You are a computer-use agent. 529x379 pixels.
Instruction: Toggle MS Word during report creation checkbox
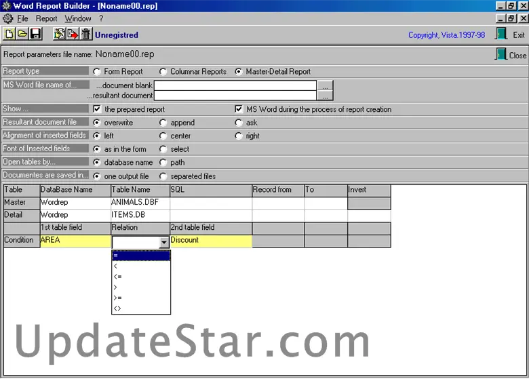[x=239, y=109]
